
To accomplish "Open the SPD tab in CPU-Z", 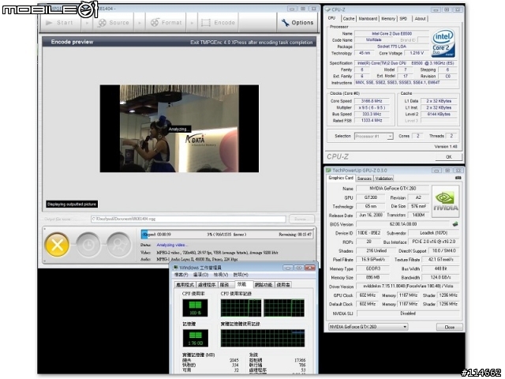I will [x=403, y=19].
